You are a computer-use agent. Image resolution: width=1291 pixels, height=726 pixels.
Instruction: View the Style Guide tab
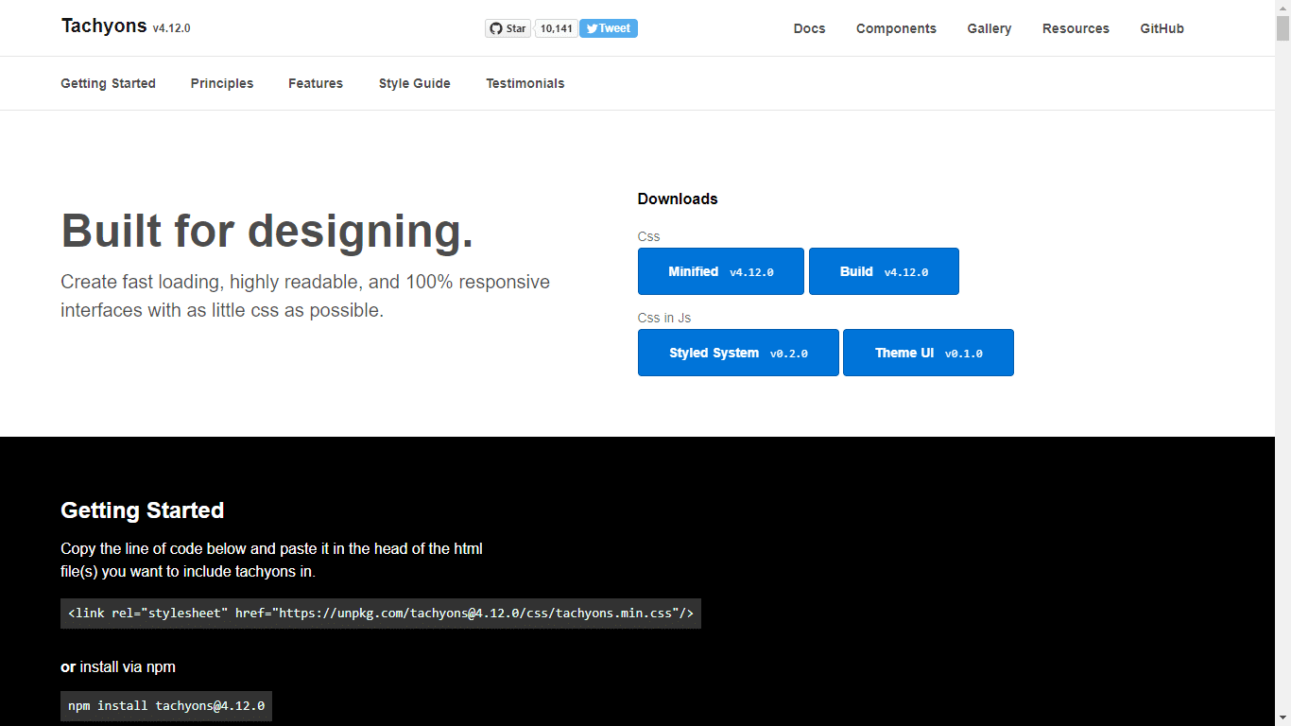414,83
